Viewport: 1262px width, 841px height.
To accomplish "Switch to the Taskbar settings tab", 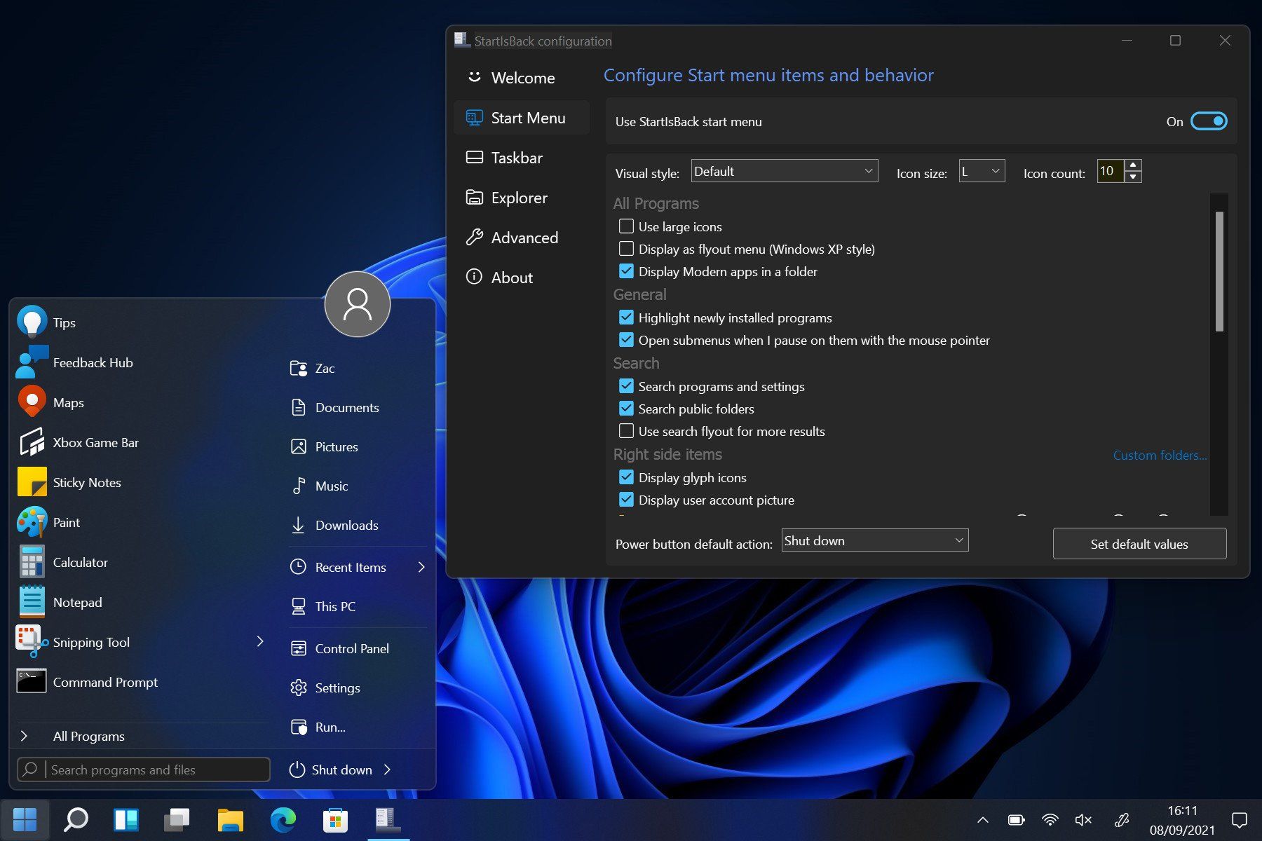I will [517, 158].
